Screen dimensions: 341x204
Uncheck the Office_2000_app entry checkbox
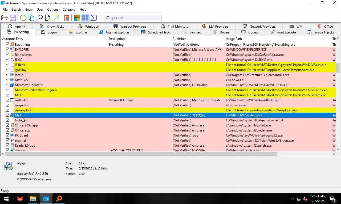[x=7, y=125]
